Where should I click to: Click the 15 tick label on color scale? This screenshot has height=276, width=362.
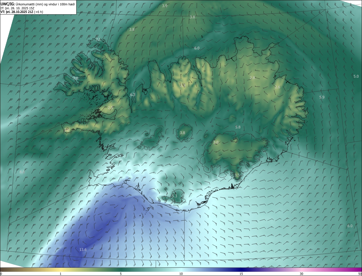tap(241, 274)
